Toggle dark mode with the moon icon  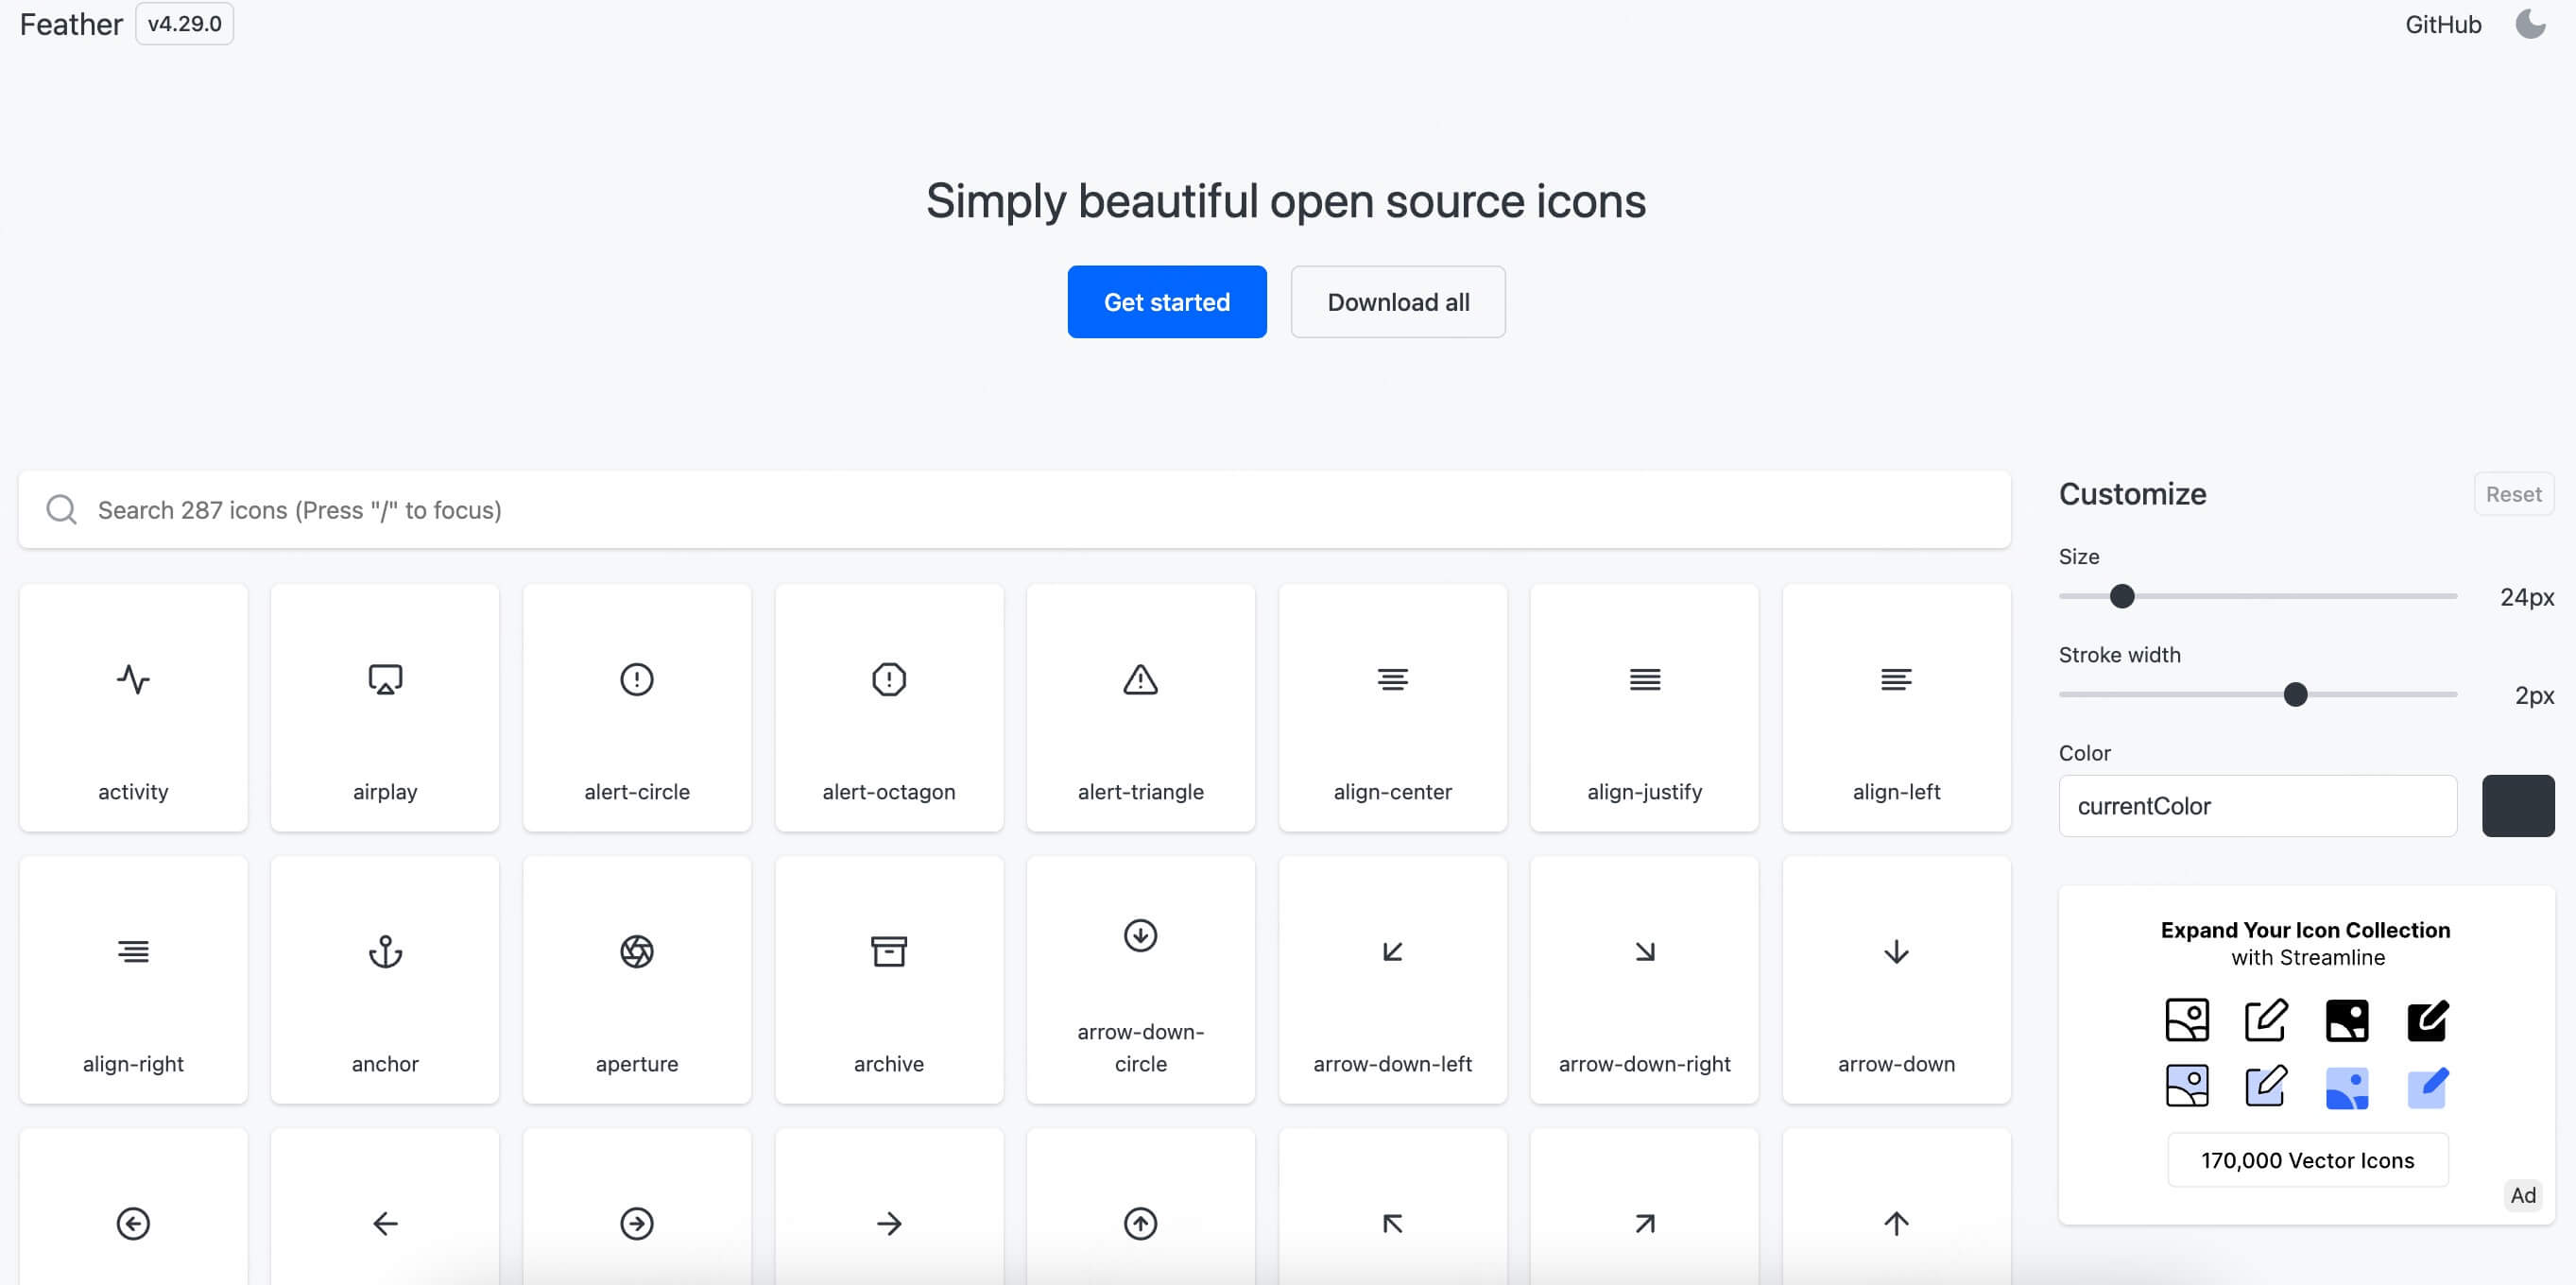tap(2530, 24)
